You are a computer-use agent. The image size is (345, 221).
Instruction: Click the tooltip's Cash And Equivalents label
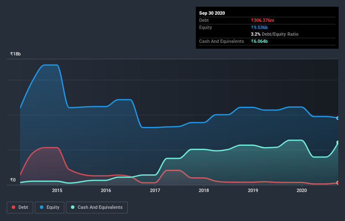pyautogui.click(x=221, y=41)
